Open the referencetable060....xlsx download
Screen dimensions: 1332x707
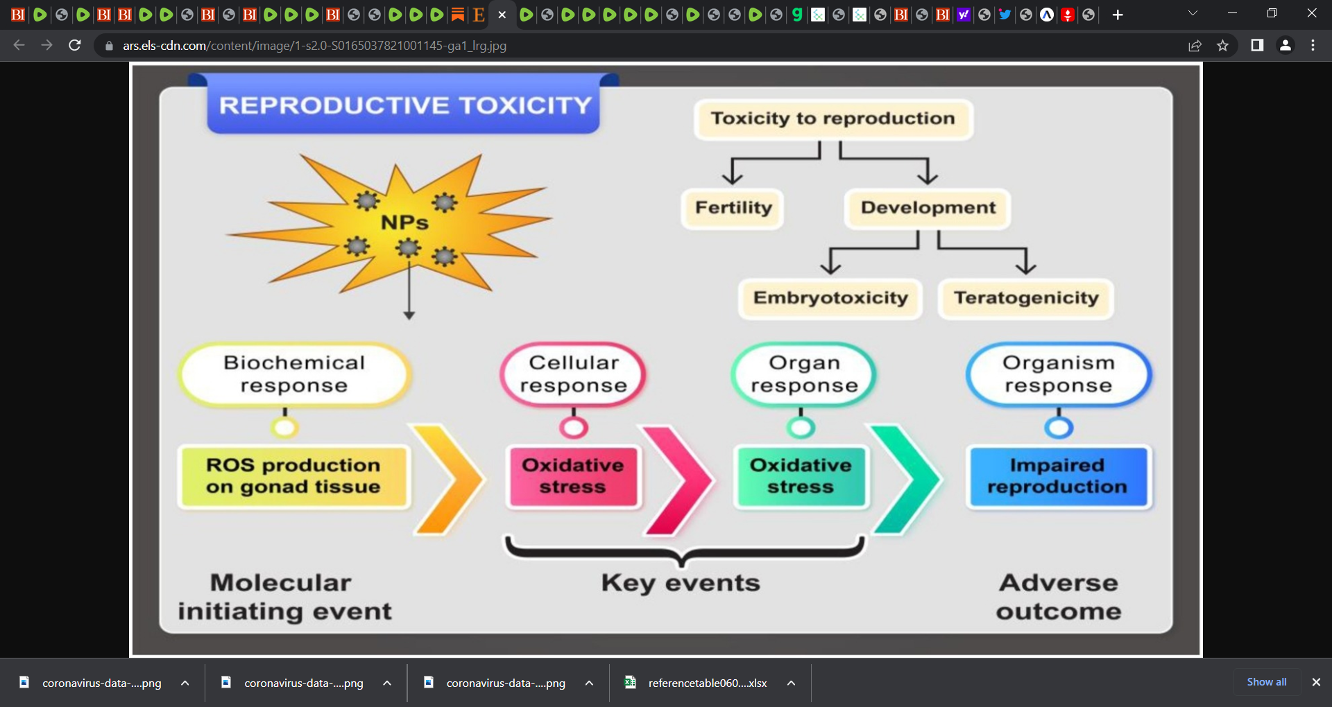coord(707,683)
